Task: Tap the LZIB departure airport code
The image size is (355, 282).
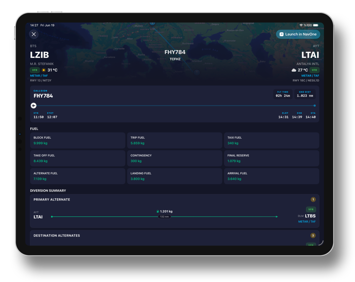Action: tap(40, 55)
